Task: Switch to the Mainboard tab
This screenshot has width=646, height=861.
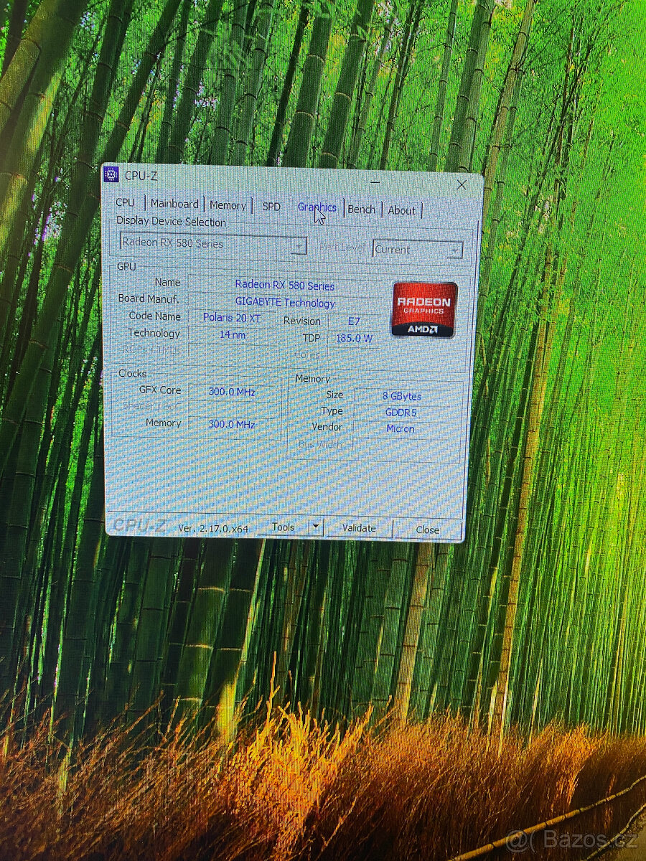Action: pos(174,204)
